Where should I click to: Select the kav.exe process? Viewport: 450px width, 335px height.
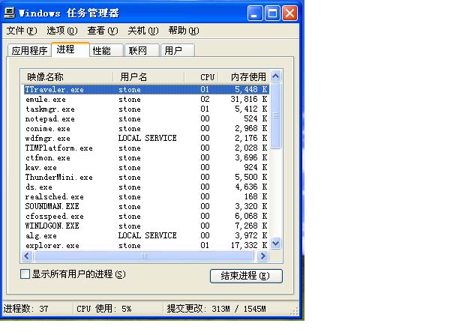tap(146, 168)
